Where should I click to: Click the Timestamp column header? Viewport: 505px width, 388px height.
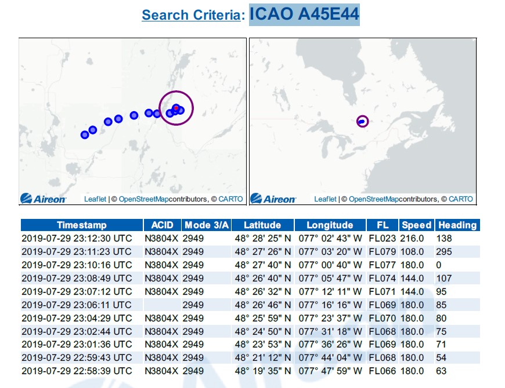pos(81,225)
